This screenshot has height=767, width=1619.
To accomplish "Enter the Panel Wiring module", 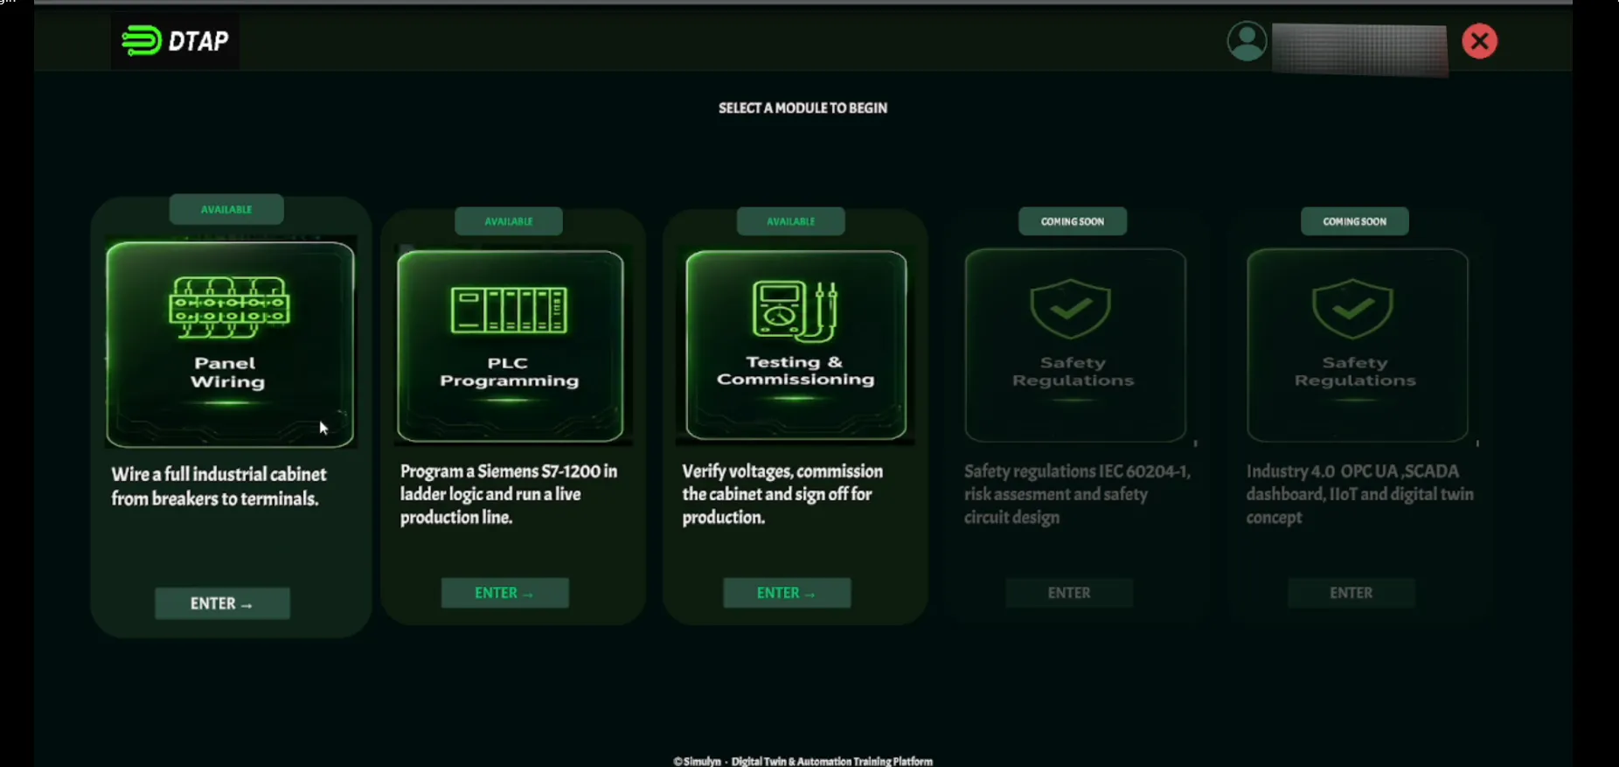I will click(222, 603).
